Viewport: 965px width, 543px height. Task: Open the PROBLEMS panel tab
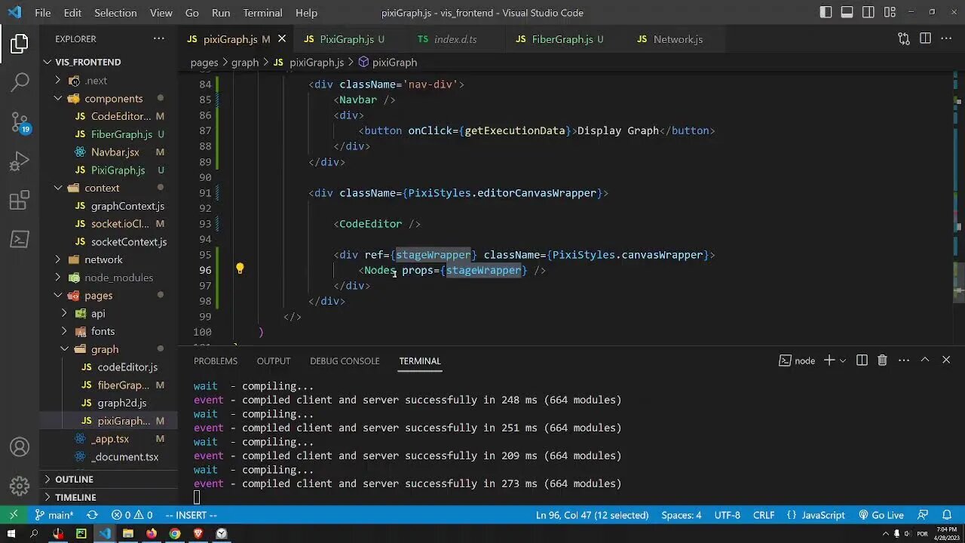(x=215, y=360)
